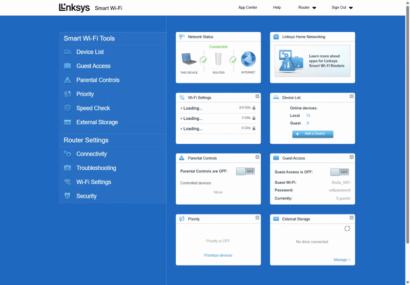Click Manage link in External Storage
The image size is (410, 285).
(x=342, y=259)
